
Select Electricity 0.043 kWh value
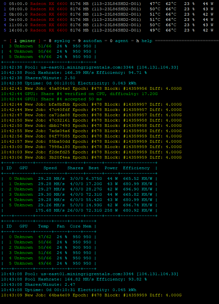(124, 83)
